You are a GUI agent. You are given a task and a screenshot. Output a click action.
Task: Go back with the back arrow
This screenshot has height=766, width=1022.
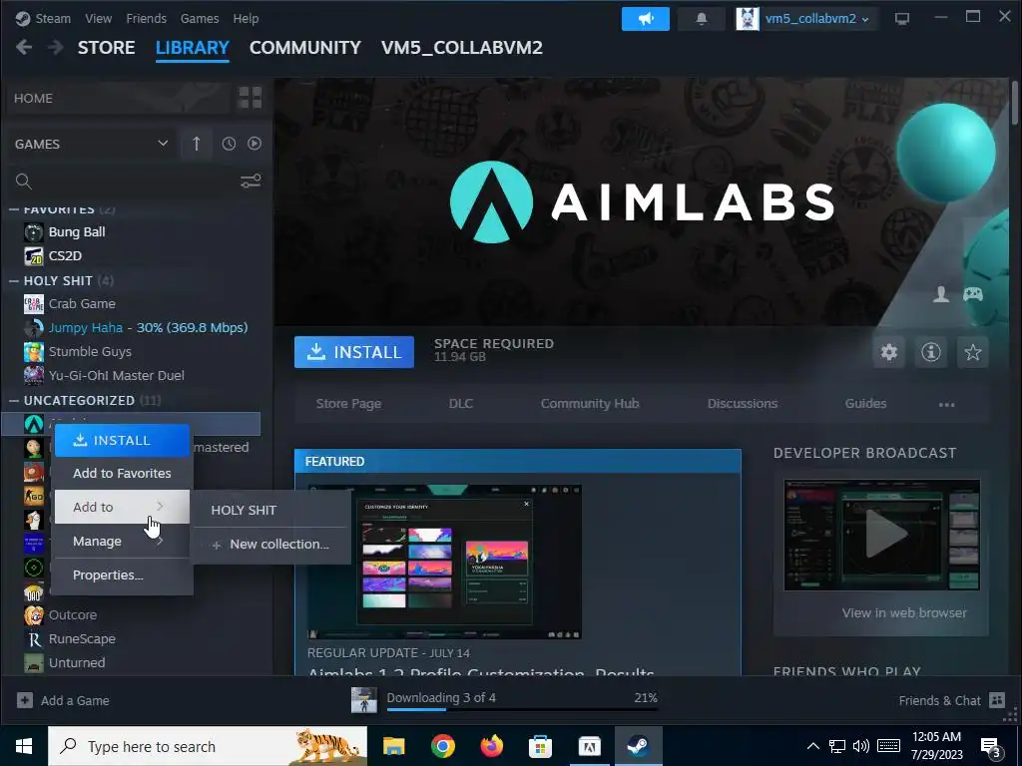coord(24,48)
